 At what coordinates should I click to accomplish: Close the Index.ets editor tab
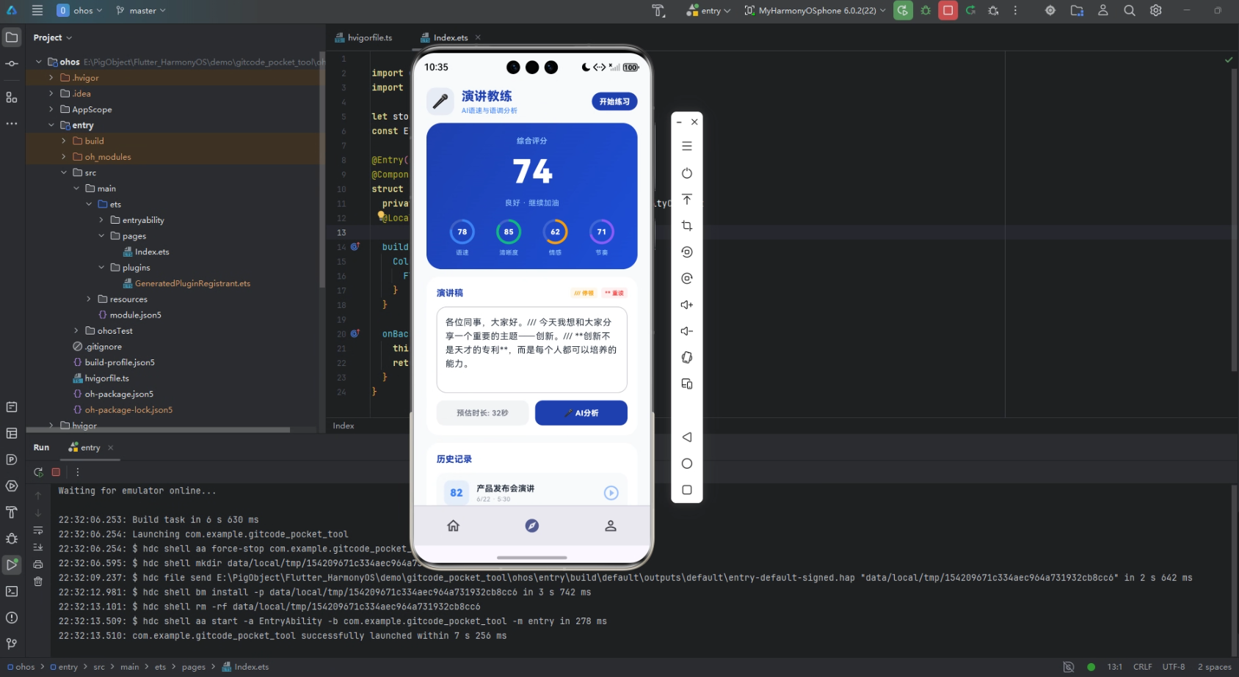coord(478,37)
